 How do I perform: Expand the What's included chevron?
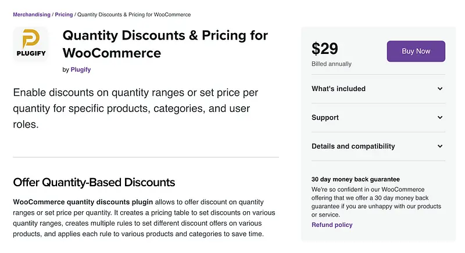pos(440,89)
